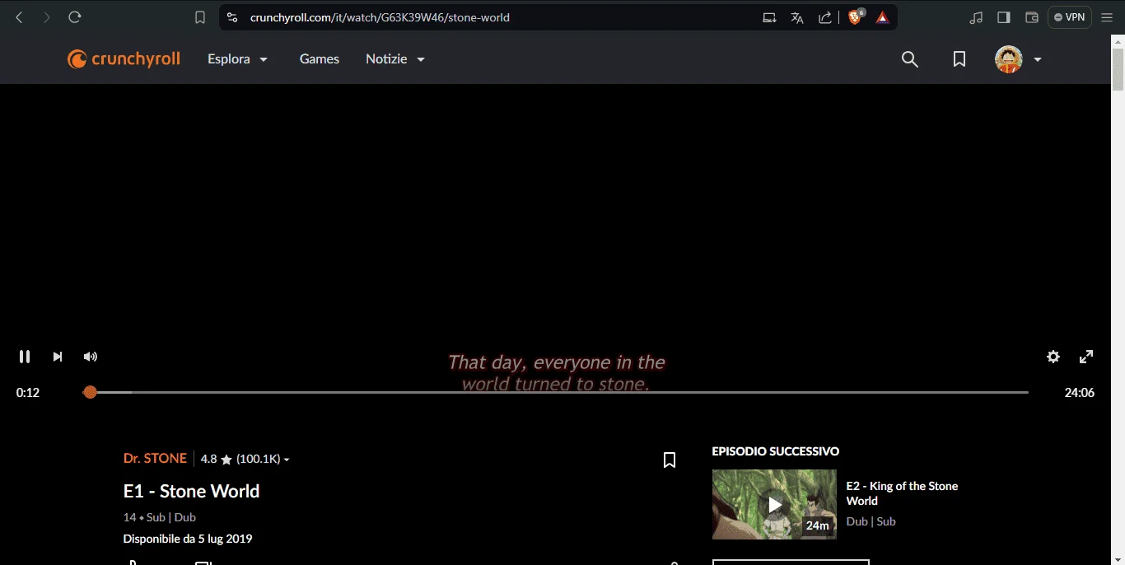Expand the 4.8 star rating dropdown
1125x565 pixels.
(x=245, y=459)
